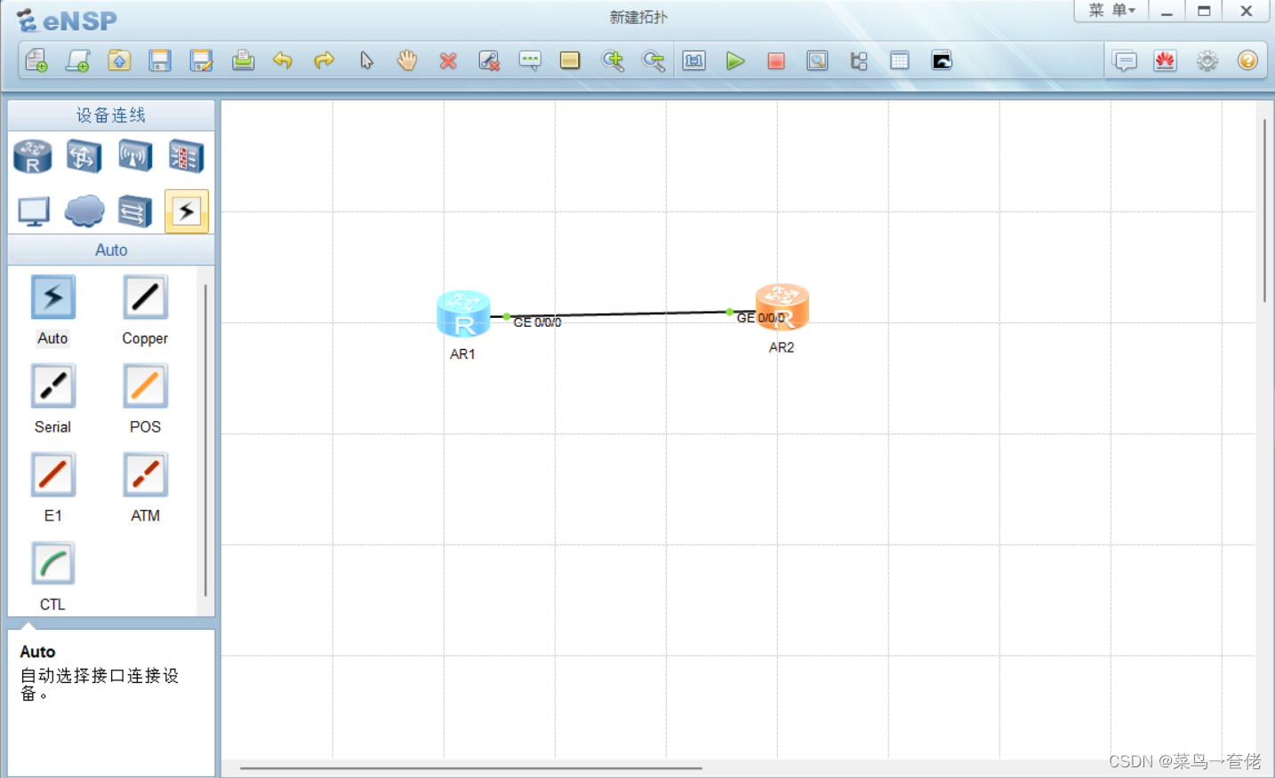1275x778 pixels.
Task: Select the WLAN device category
Action: 135,156
